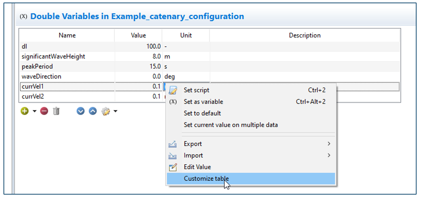Open dropdown arrow next to gear icon
421x199 pixels.
pos(116,111)
